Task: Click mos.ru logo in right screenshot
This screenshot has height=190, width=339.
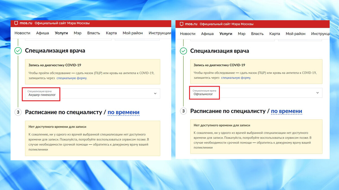Action: pyautogui.click(x=188, y=24)
